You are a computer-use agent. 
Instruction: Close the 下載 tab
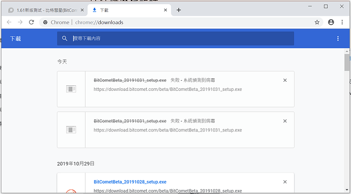pos(165,10)
